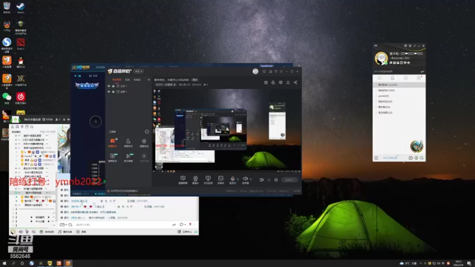Switch to the second scene tab in streaming app

point(127,80)
